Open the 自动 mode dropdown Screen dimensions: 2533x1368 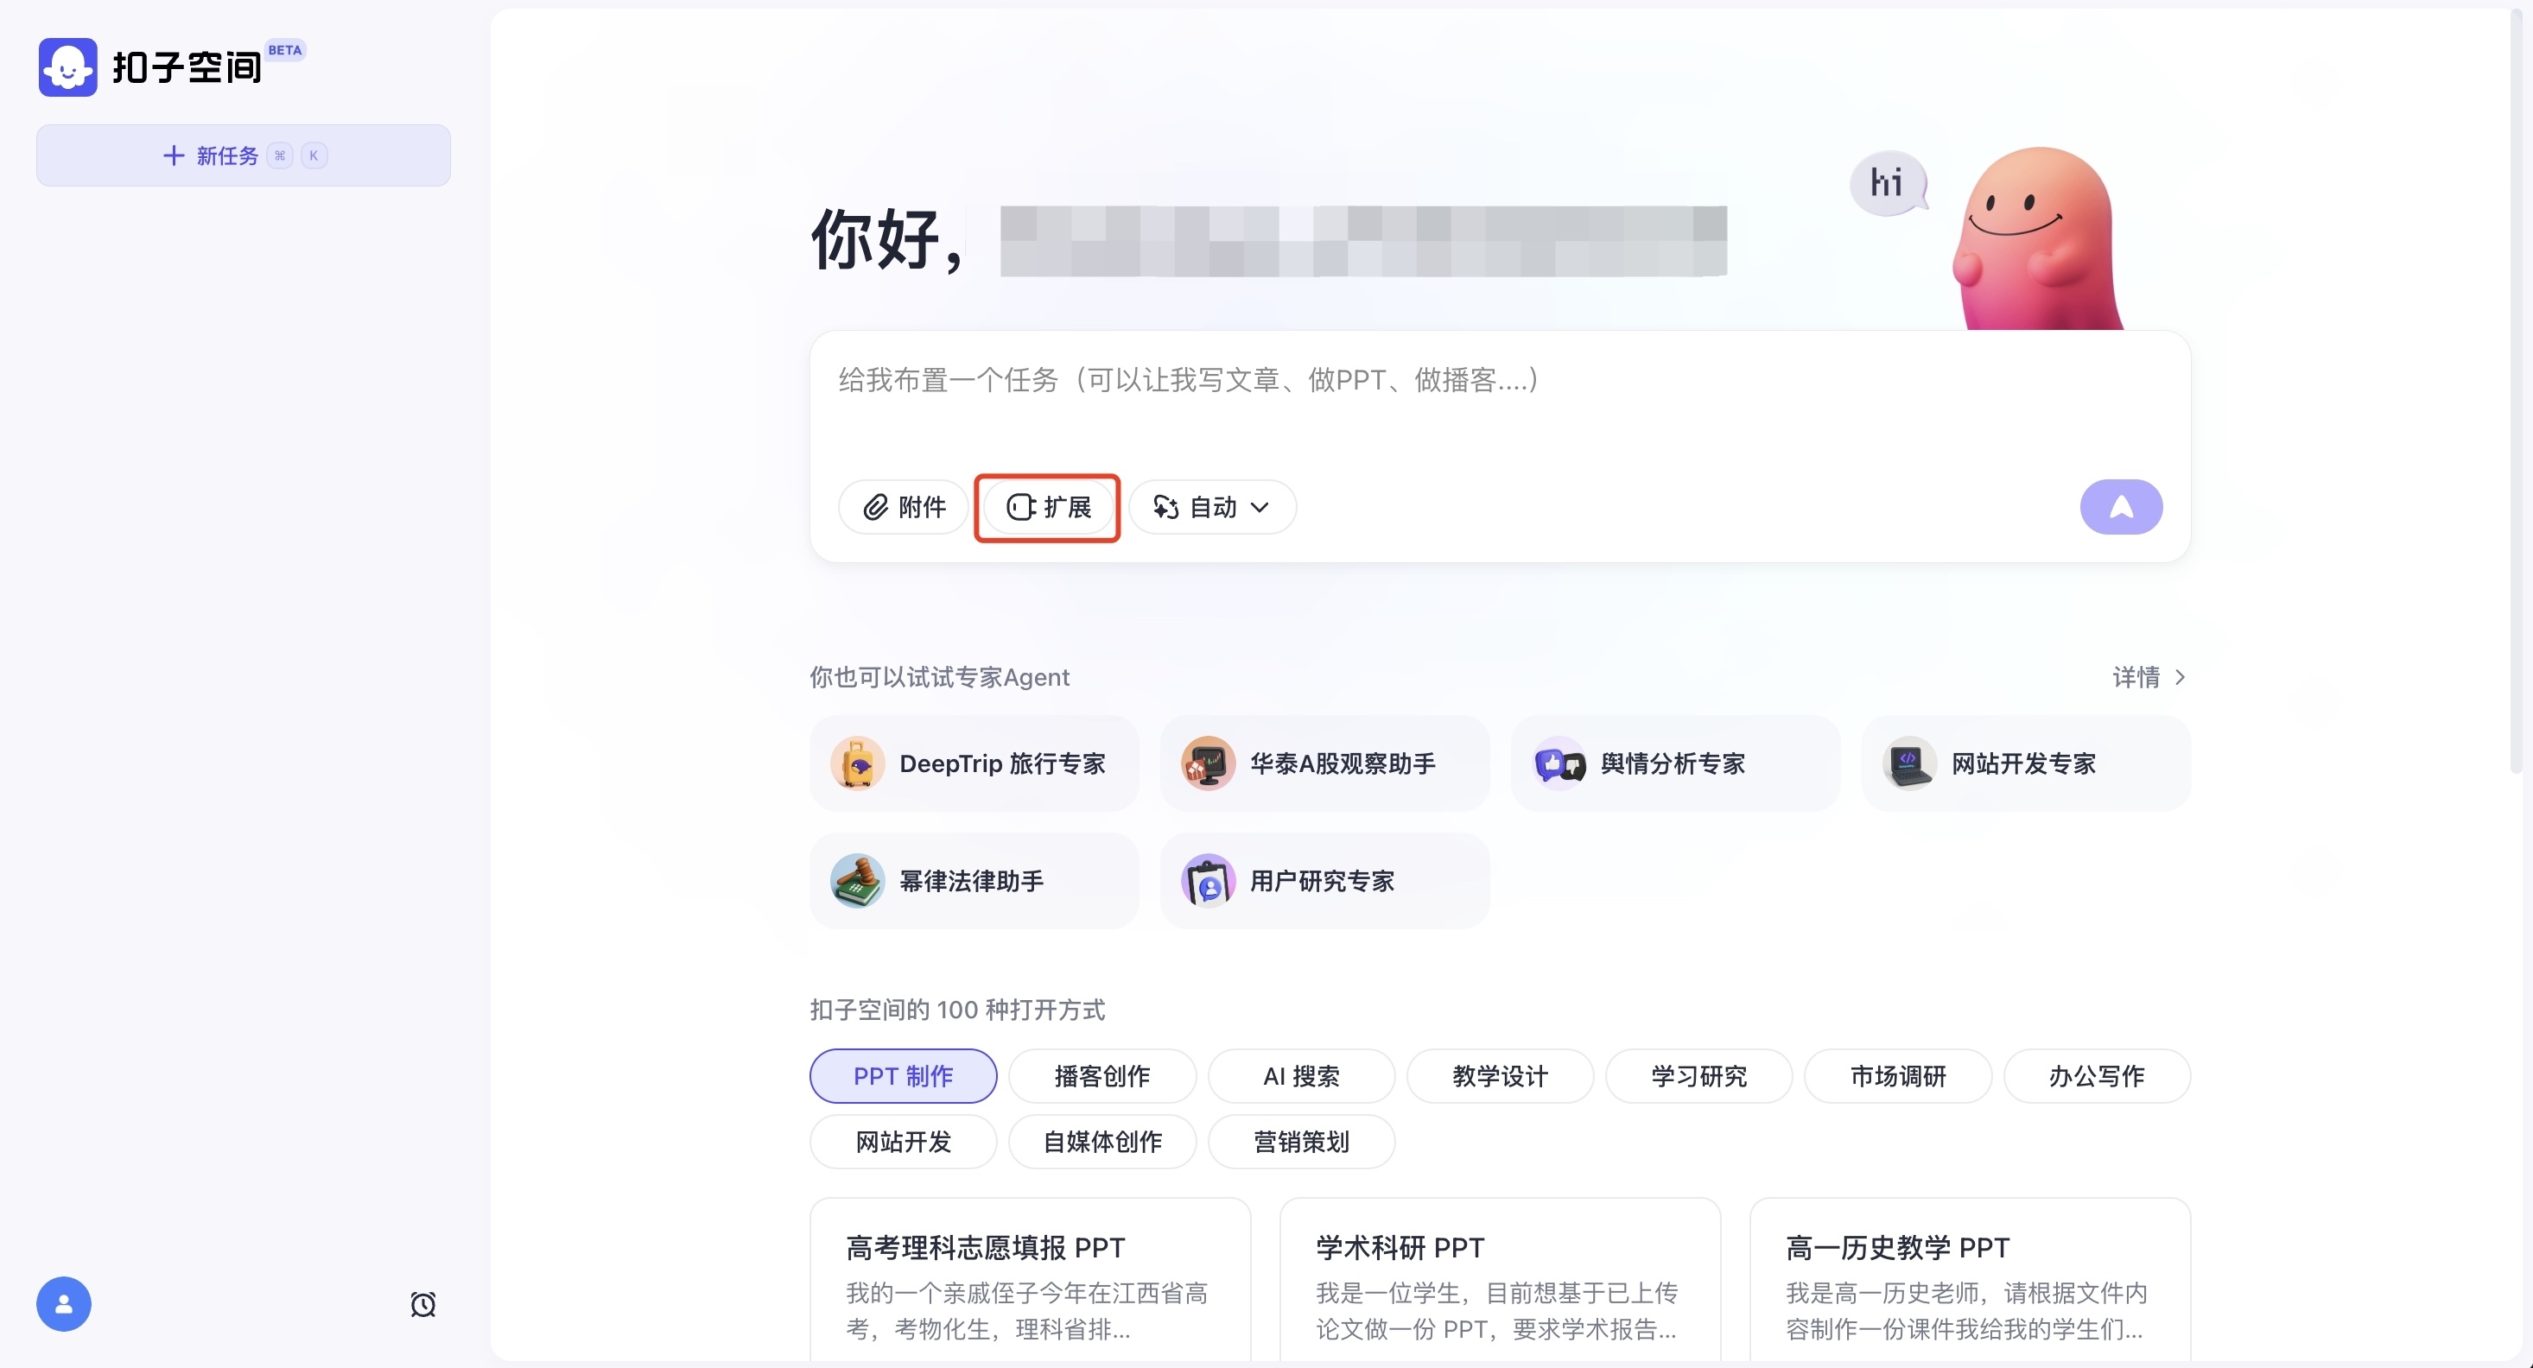(x=1211, y=507)
